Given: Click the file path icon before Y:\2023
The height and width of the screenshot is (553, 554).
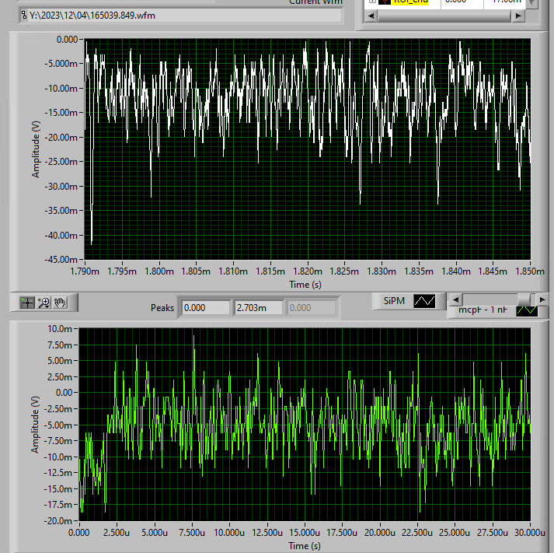Looking at the screenshot, I should pos(23,15).
